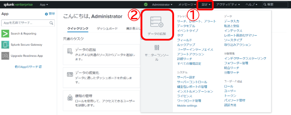The width and height of the screenshot is (291, 115).
Task: Click the 検索 field in the top bar
Action: coord(275,5)
